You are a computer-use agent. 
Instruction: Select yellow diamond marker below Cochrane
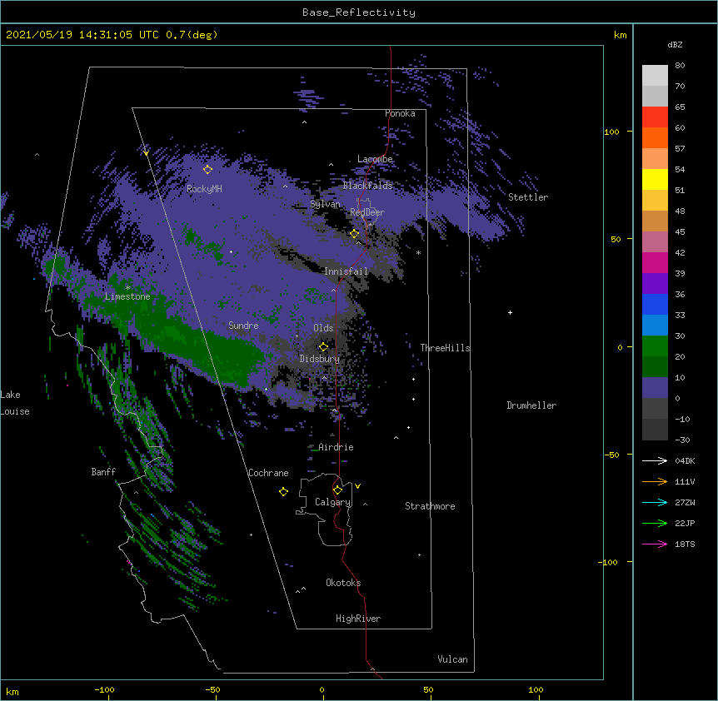click(x=283, y=491)
